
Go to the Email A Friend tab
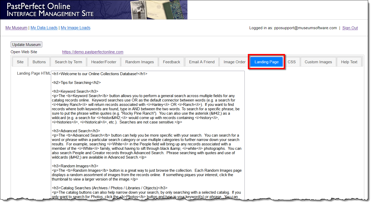coord(202,62)
